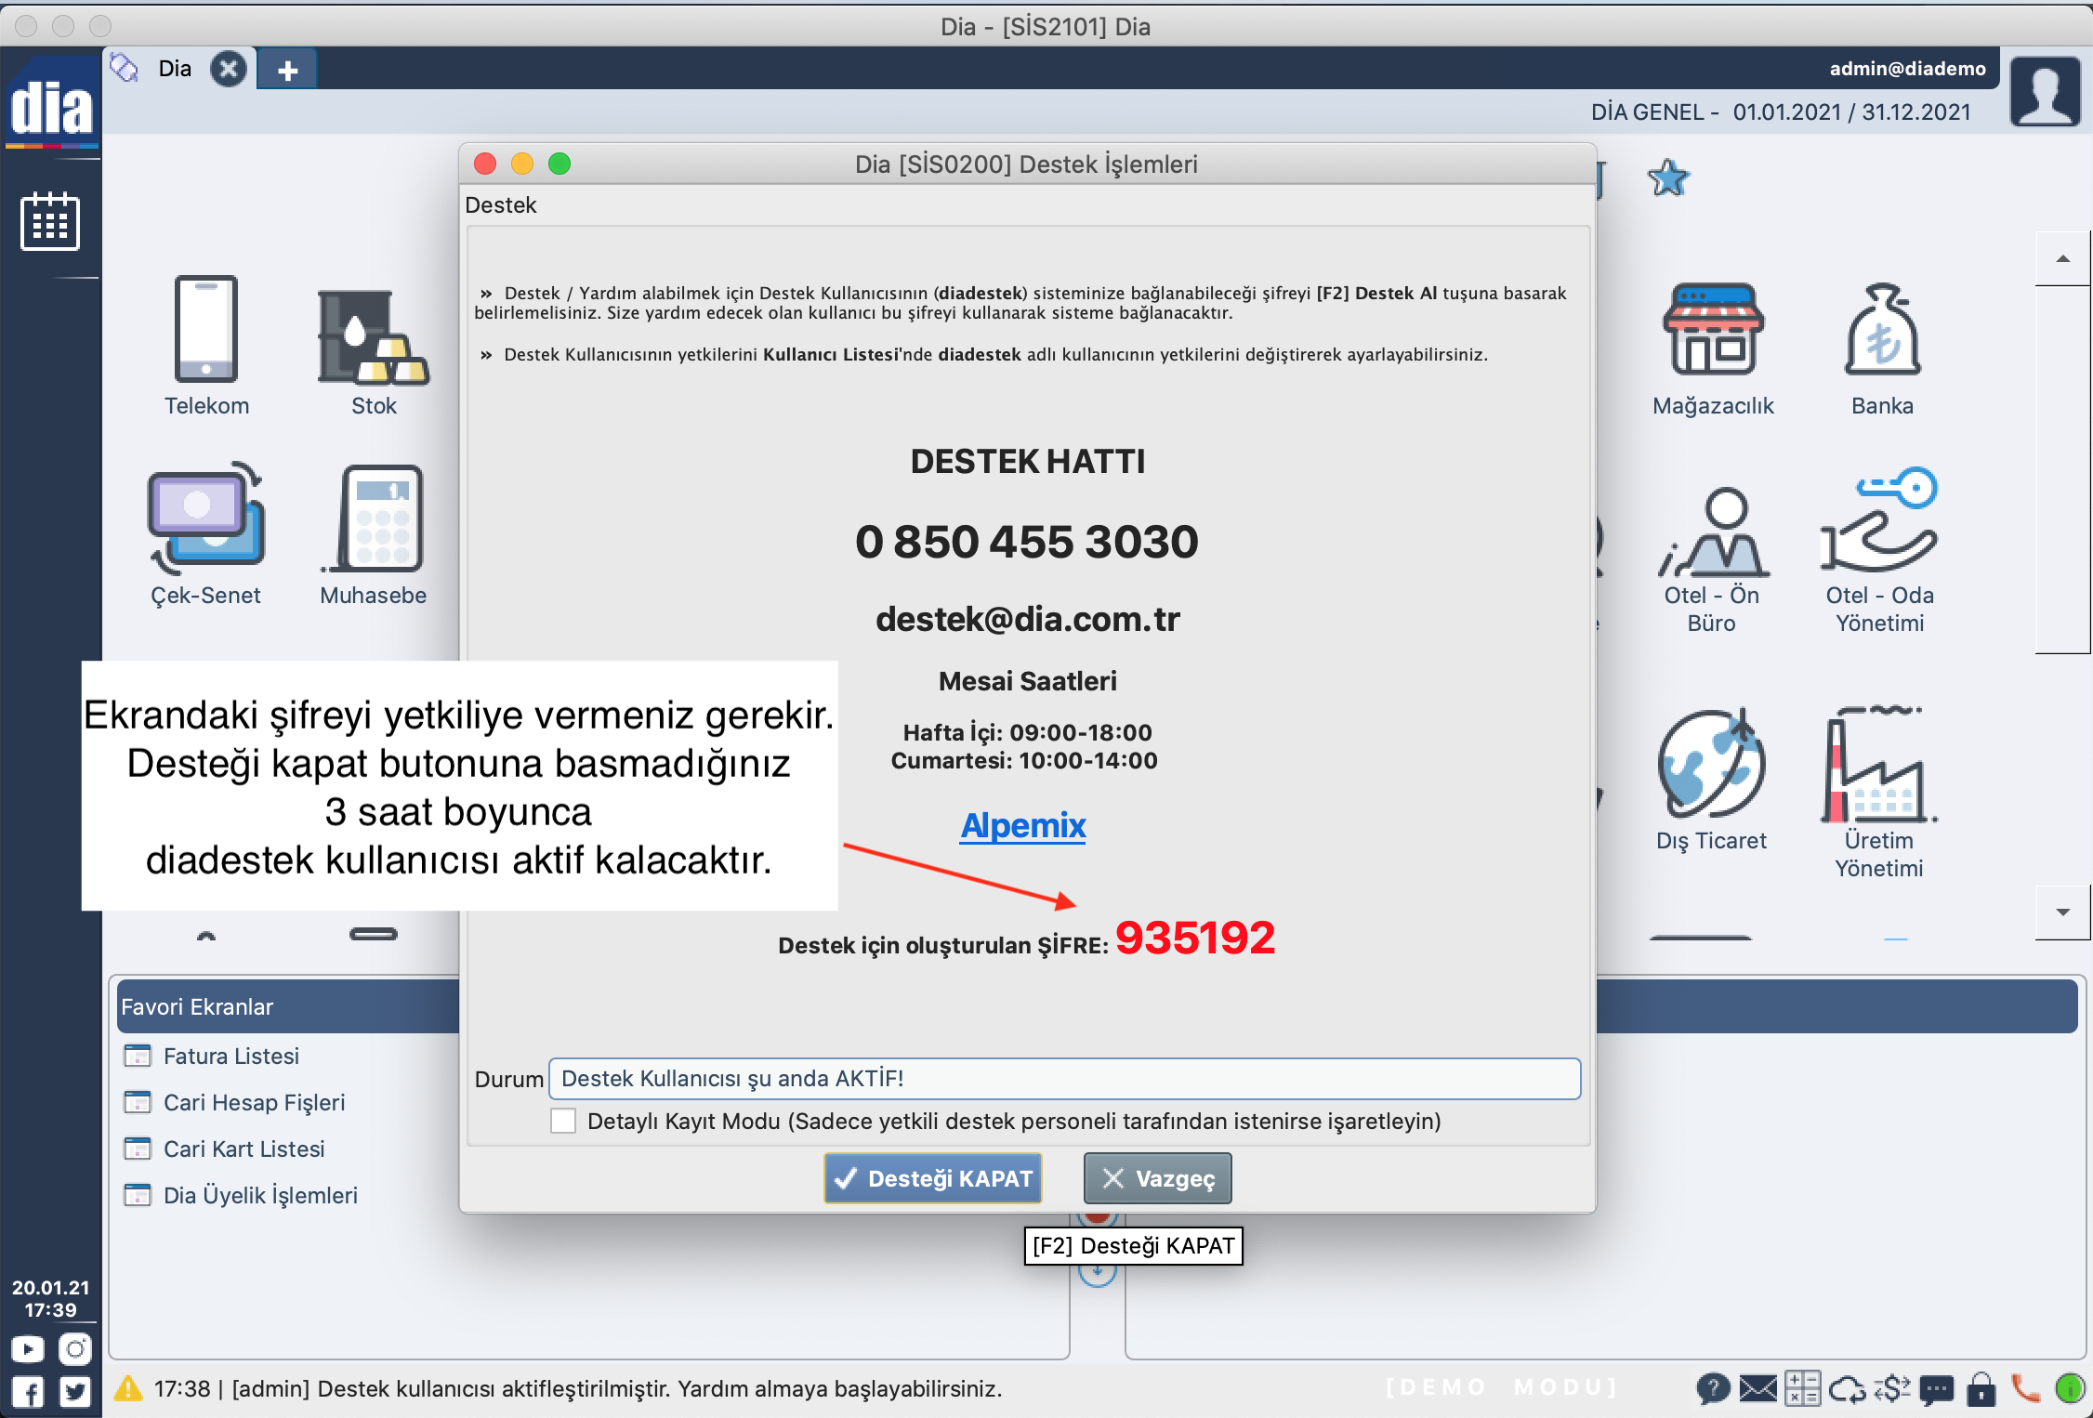Open the Banka module
The image size is (2093, 1418).
click(1882, 332)
